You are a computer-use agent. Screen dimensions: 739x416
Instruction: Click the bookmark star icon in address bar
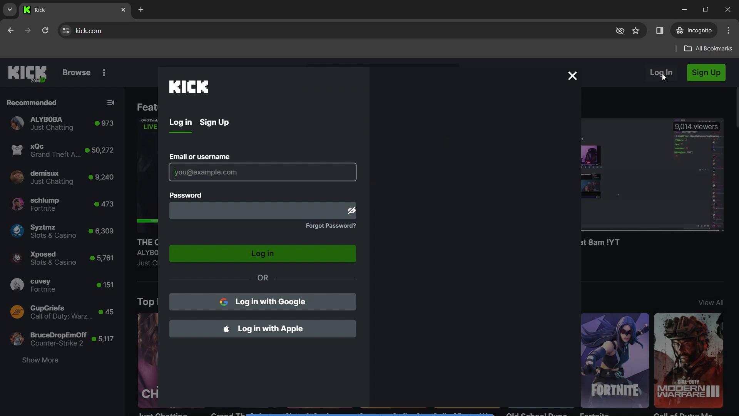(x=636, y=30)
